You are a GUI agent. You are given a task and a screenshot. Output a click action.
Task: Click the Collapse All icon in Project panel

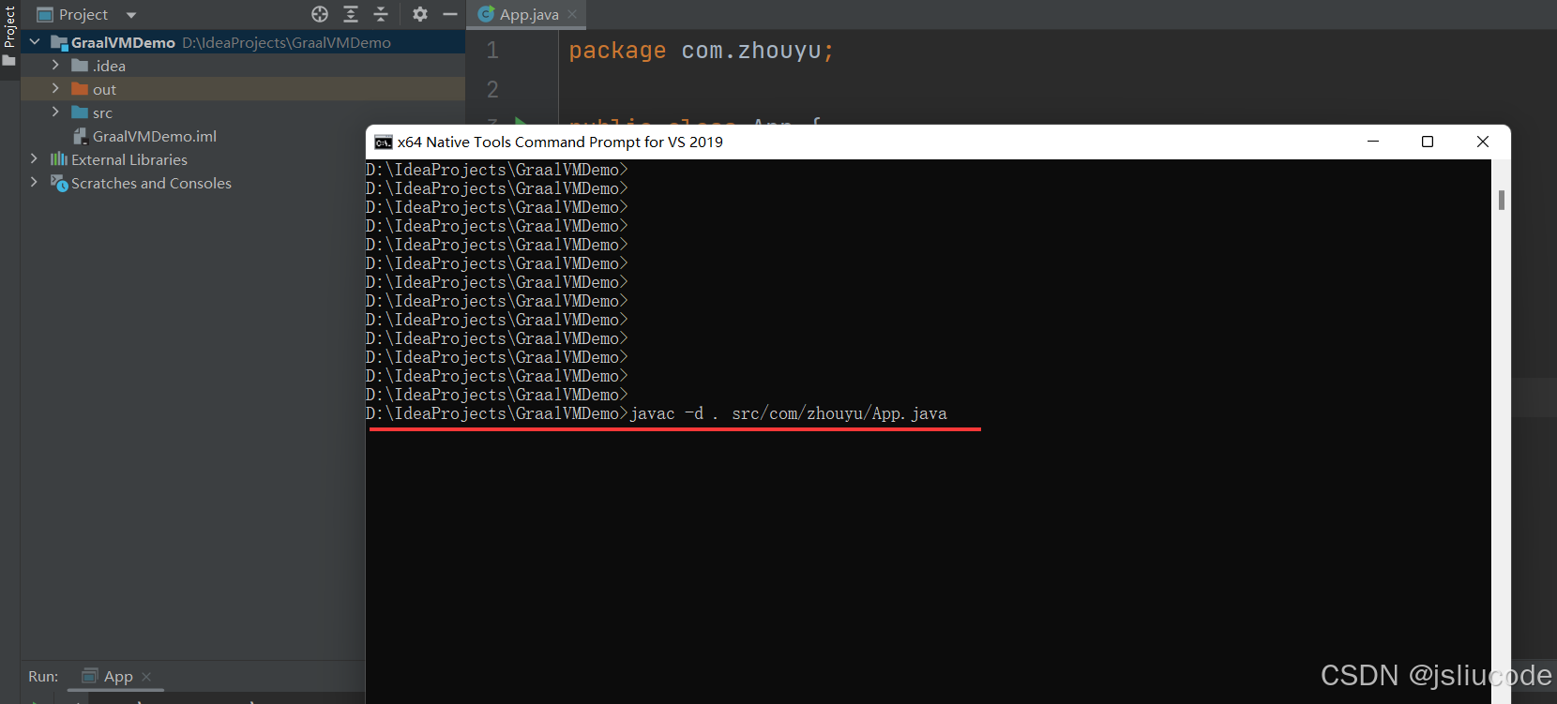[x=381, y=14]
